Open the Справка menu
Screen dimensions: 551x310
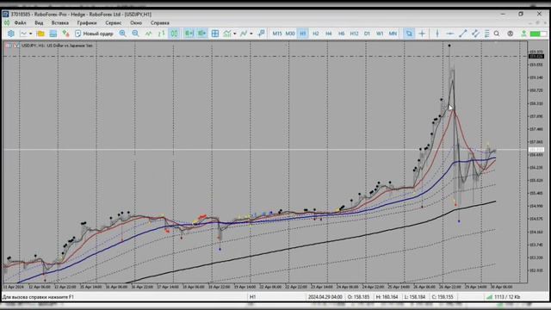(x=160, y=23)
